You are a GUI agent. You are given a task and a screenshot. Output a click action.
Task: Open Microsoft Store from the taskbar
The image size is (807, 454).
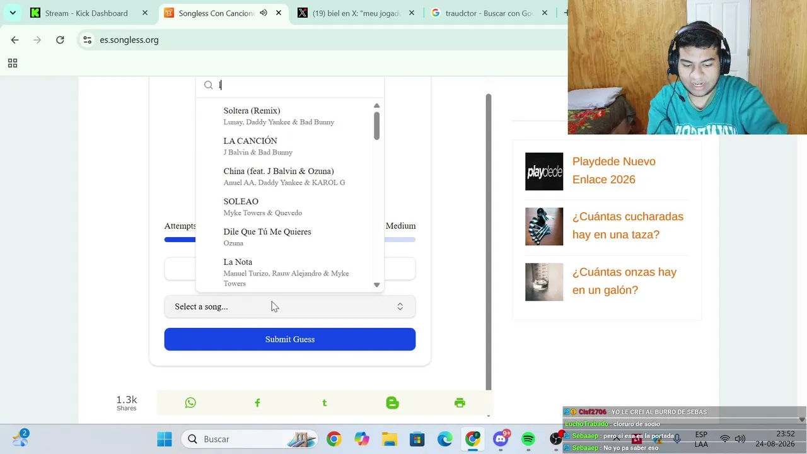(x=417, y=439)
